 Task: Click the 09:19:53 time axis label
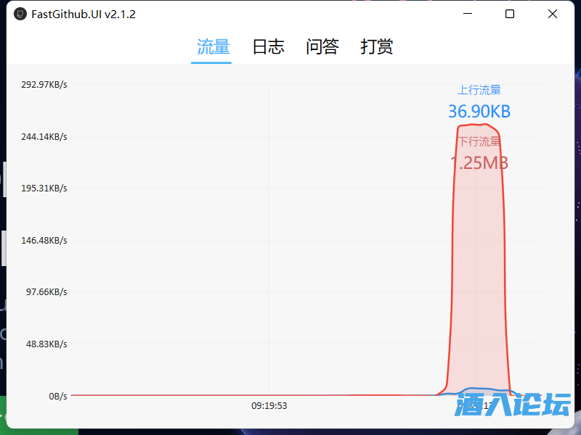coord(269,406)
